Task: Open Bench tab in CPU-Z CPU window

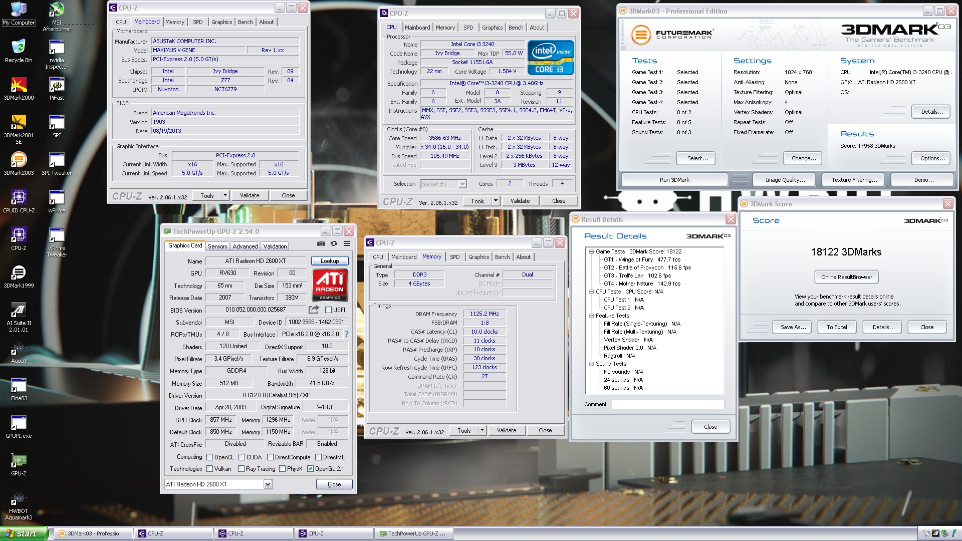Action: (516, 28)
